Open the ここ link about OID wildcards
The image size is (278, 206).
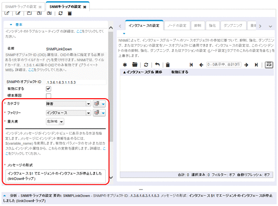point(31,70)
